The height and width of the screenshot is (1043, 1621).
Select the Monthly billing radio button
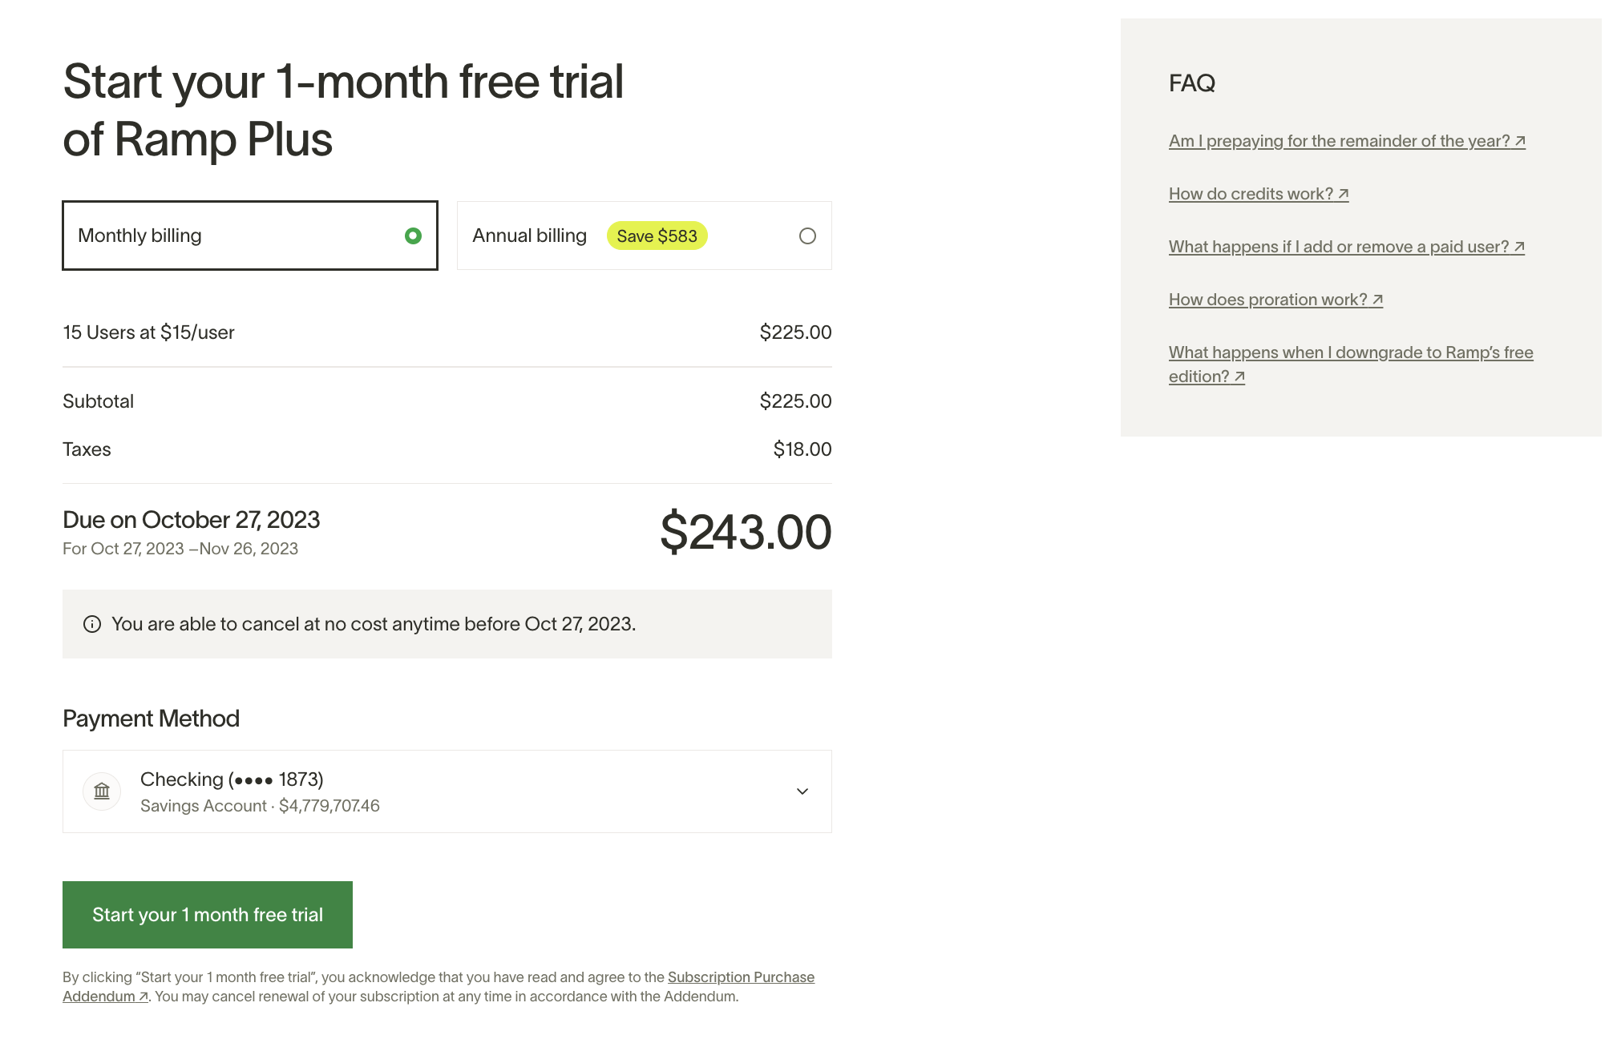click(413, 236)
